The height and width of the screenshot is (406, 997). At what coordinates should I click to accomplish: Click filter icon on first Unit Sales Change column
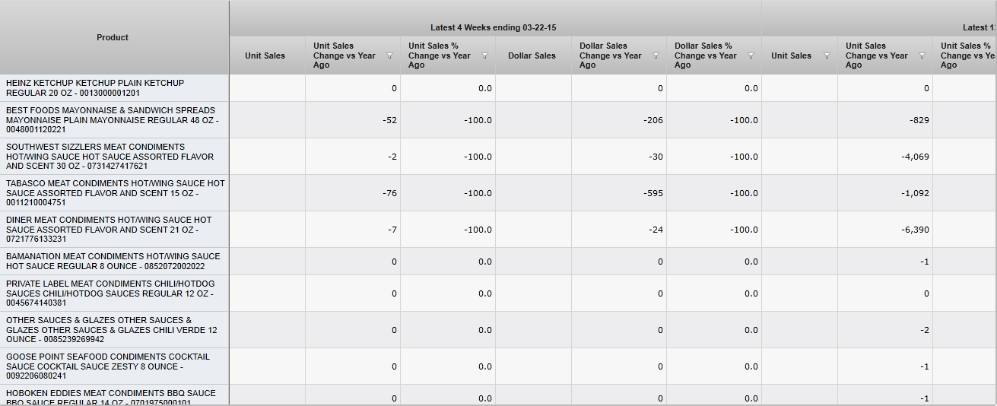389,56
